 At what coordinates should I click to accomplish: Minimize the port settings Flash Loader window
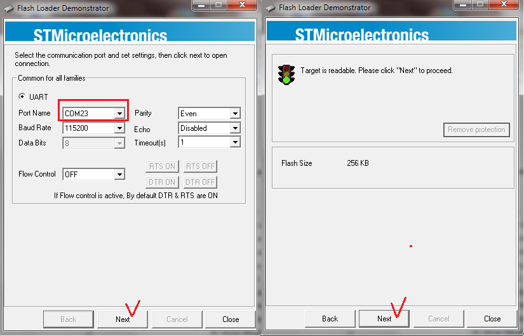(x=200, y=6)
